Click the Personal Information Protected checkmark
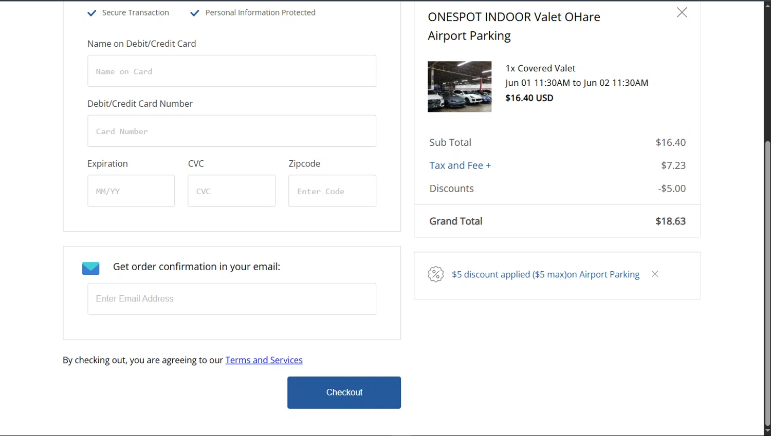 pos(195,13)
